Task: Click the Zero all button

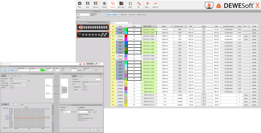Action: pos(132,14)
